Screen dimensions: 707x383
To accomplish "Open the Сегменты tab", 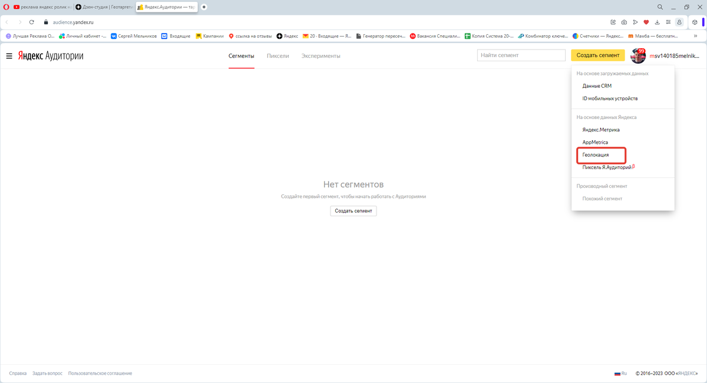I will tap(242, 56).
